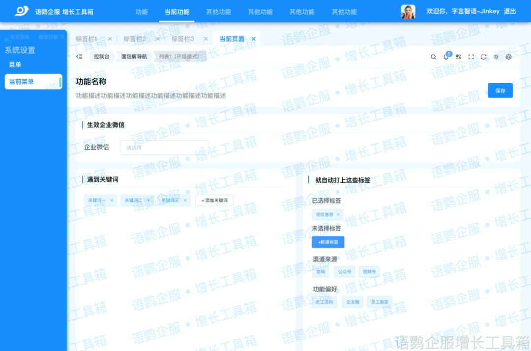Image resolution: width=531 pixels, height=351 pixels.
Task: Click 收起面板 to collapse the side panel
Action: [20, 37]
